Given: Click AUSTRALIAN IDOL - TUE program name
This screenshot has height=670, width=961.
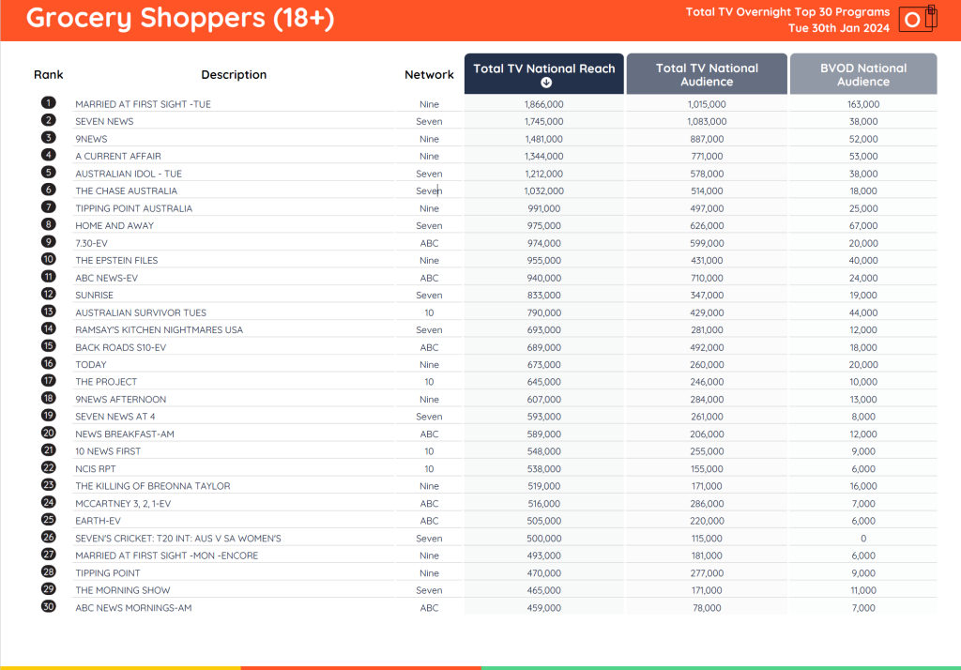Looking at the screenshot, I should tap(129, 174).
